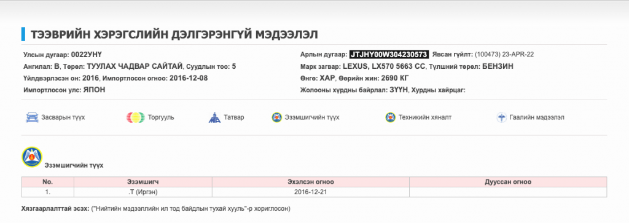Open the Техникийн хяналт link
This screenshot has width=629, height=223.
[x=425, y=117]
